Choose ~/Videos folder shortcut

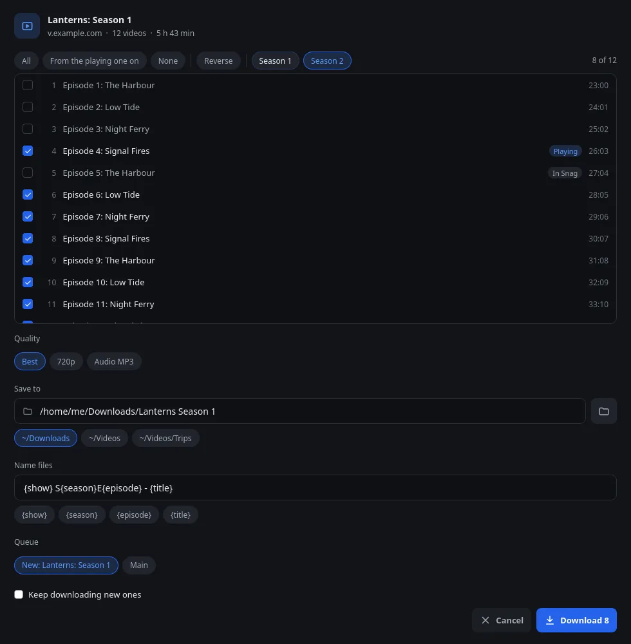click(105, 438)
